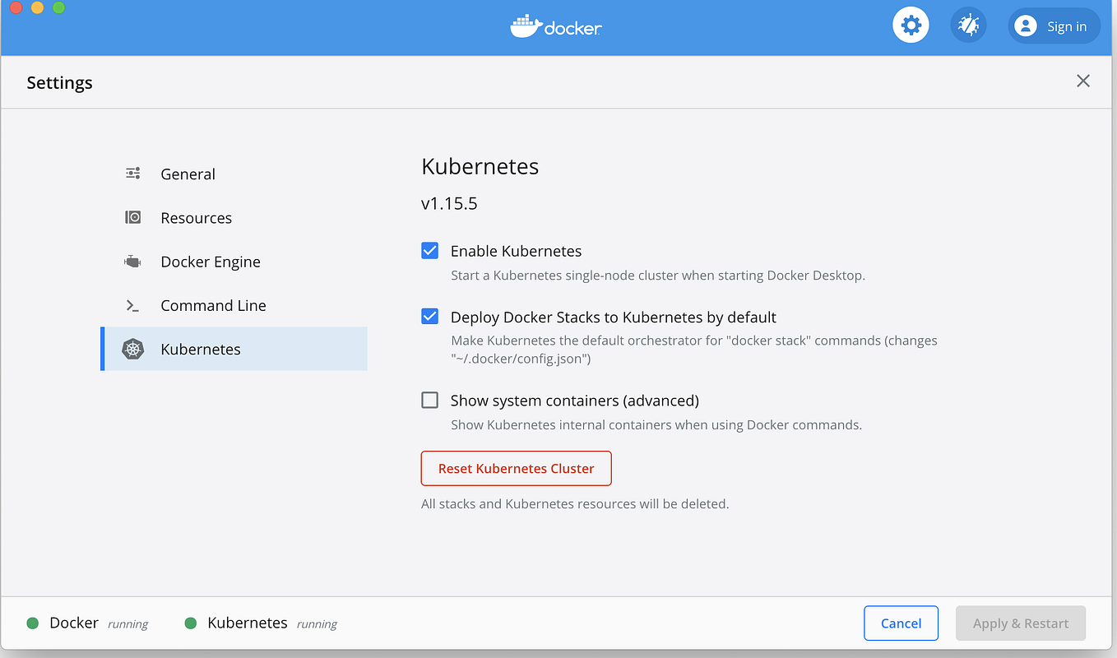Screen dimensions: 1117x658
Task: Enable Show system containers checkbox
Action: (429, 401)
